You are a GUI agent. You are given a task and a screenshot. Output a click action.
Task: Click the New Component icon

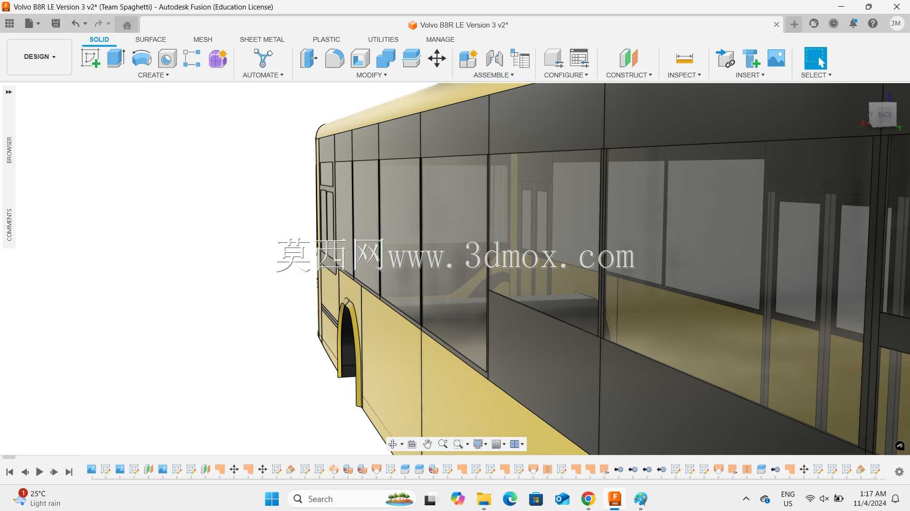(x=468, y=58)
